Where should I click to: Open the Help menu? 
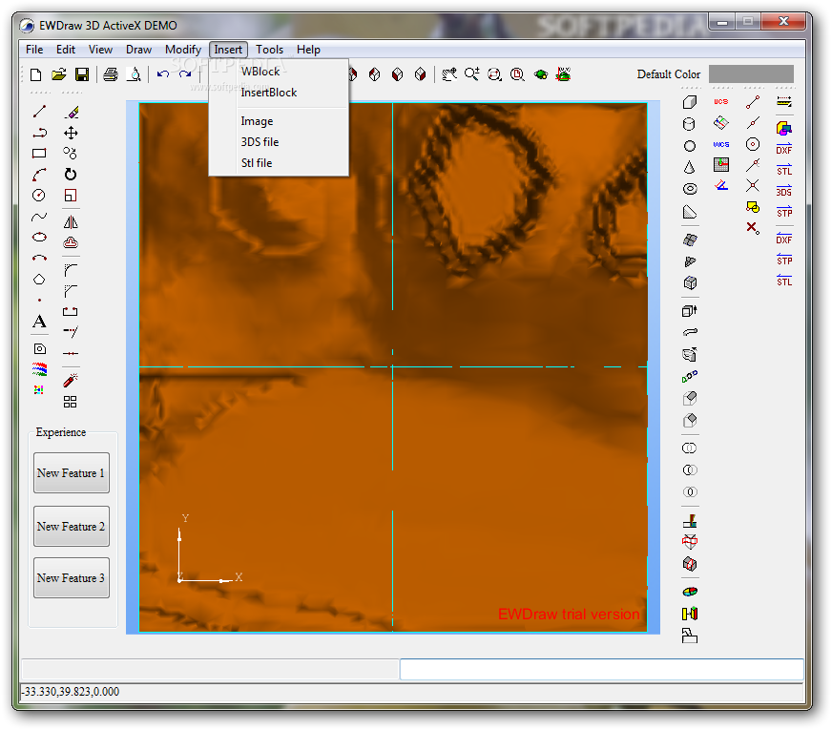pos(308,50)
